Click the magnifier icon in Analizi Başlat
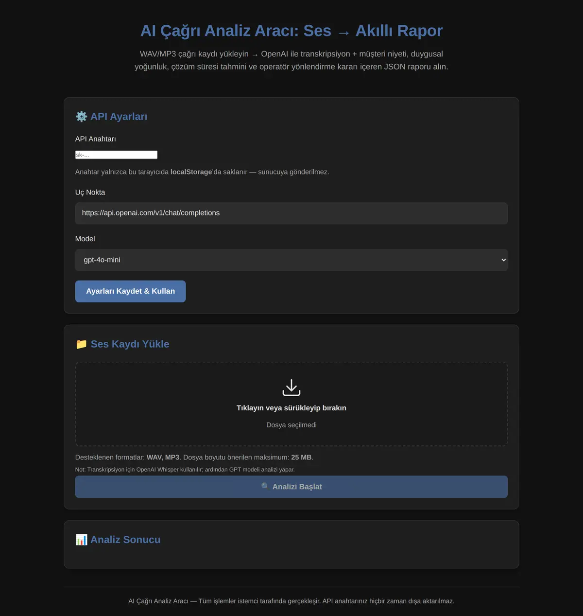The height and width of the screenshot is (616, 583). tap(265, 487)
